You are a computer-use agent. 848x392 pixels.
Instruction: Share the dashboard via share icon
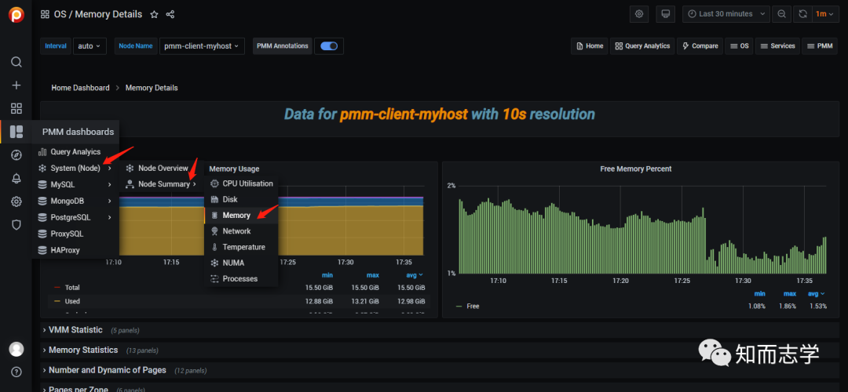tap(170, 14)
